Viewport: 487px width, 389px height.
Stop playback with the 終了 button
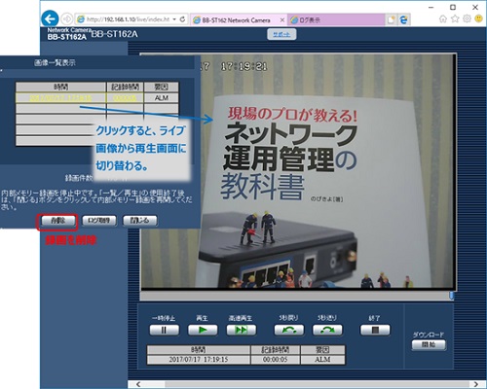pyautogui.click(x=375, y=331)
